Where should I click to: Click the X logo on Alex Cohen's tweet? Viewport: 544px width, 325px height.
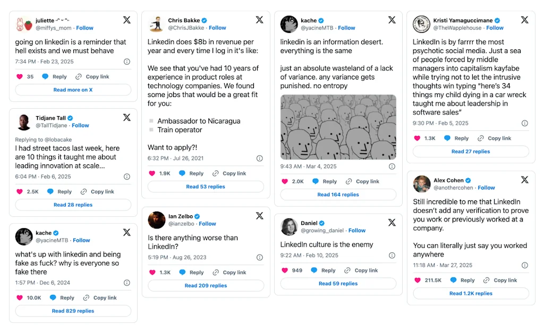pyautogui.click(x=524, y=180)
